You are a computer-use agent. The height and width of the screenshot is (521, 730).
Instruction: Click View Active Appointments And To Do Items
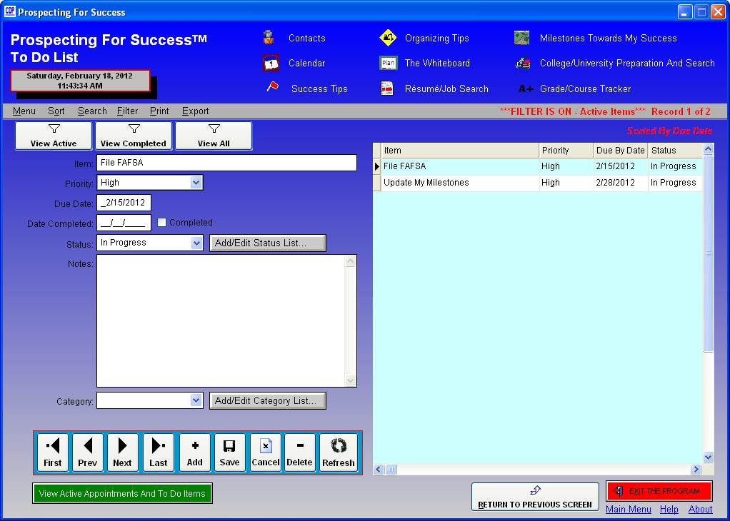pyautogui.click(x=122, y=494)
